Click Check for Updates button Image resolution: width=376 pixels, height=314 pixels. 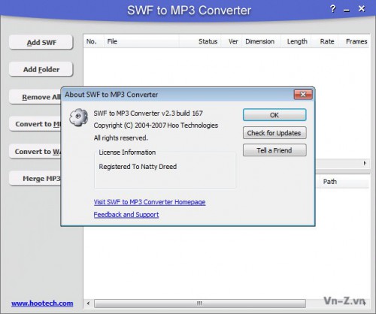pos(274,133)
